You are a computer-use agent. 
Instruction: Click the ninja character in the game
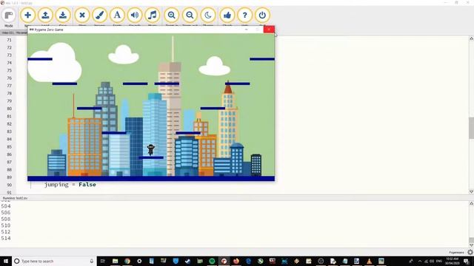click(x=150, y=150)
